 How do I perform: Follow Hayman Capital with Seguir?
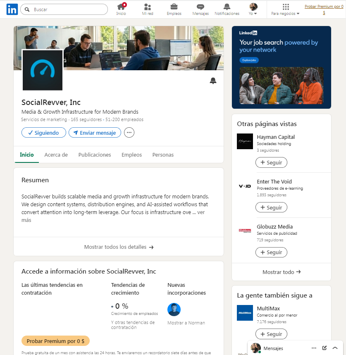tap(271, 162)
